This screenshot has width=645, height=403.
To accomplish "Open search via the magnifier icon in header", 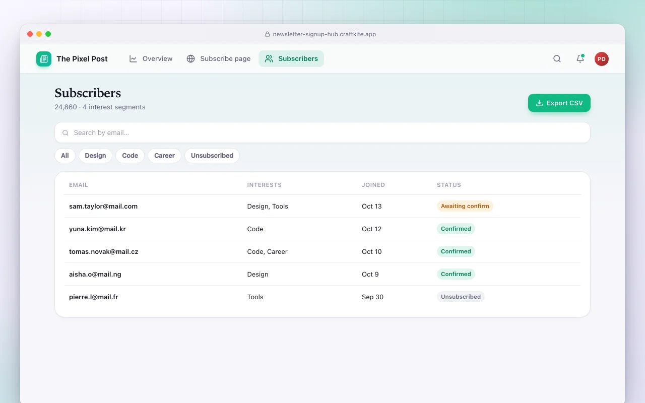I will [x=557, y=59].
